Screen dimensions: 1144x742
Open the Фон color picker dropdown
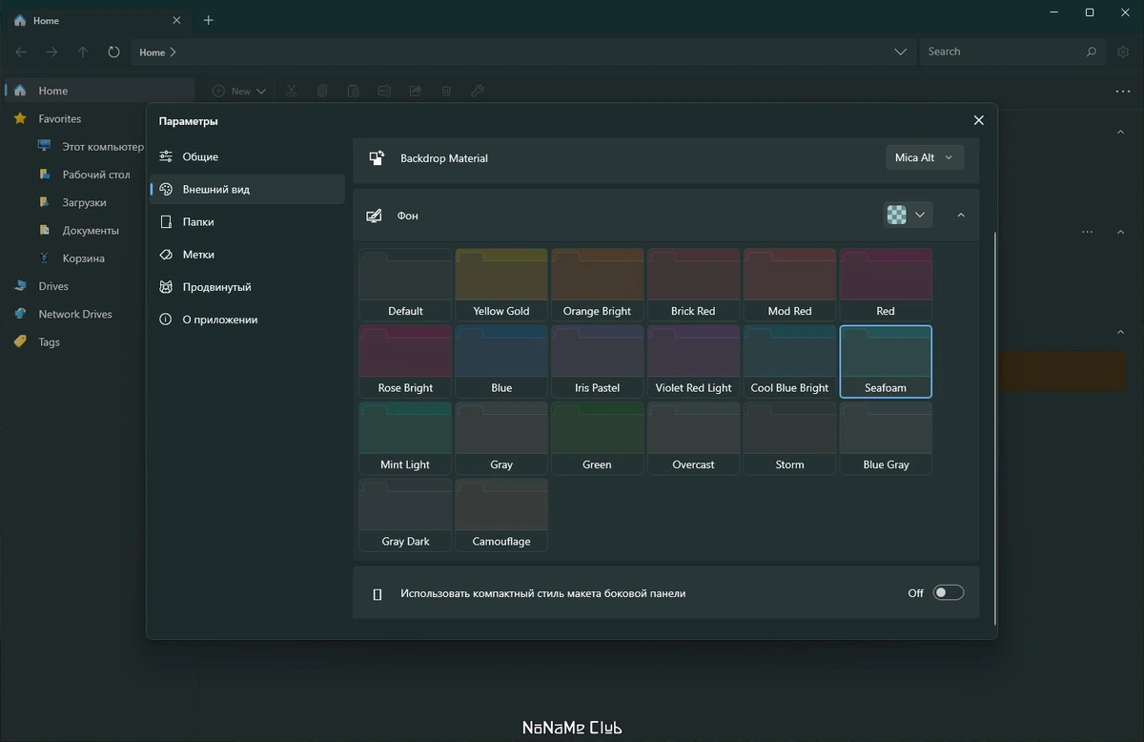click(907, 215)
